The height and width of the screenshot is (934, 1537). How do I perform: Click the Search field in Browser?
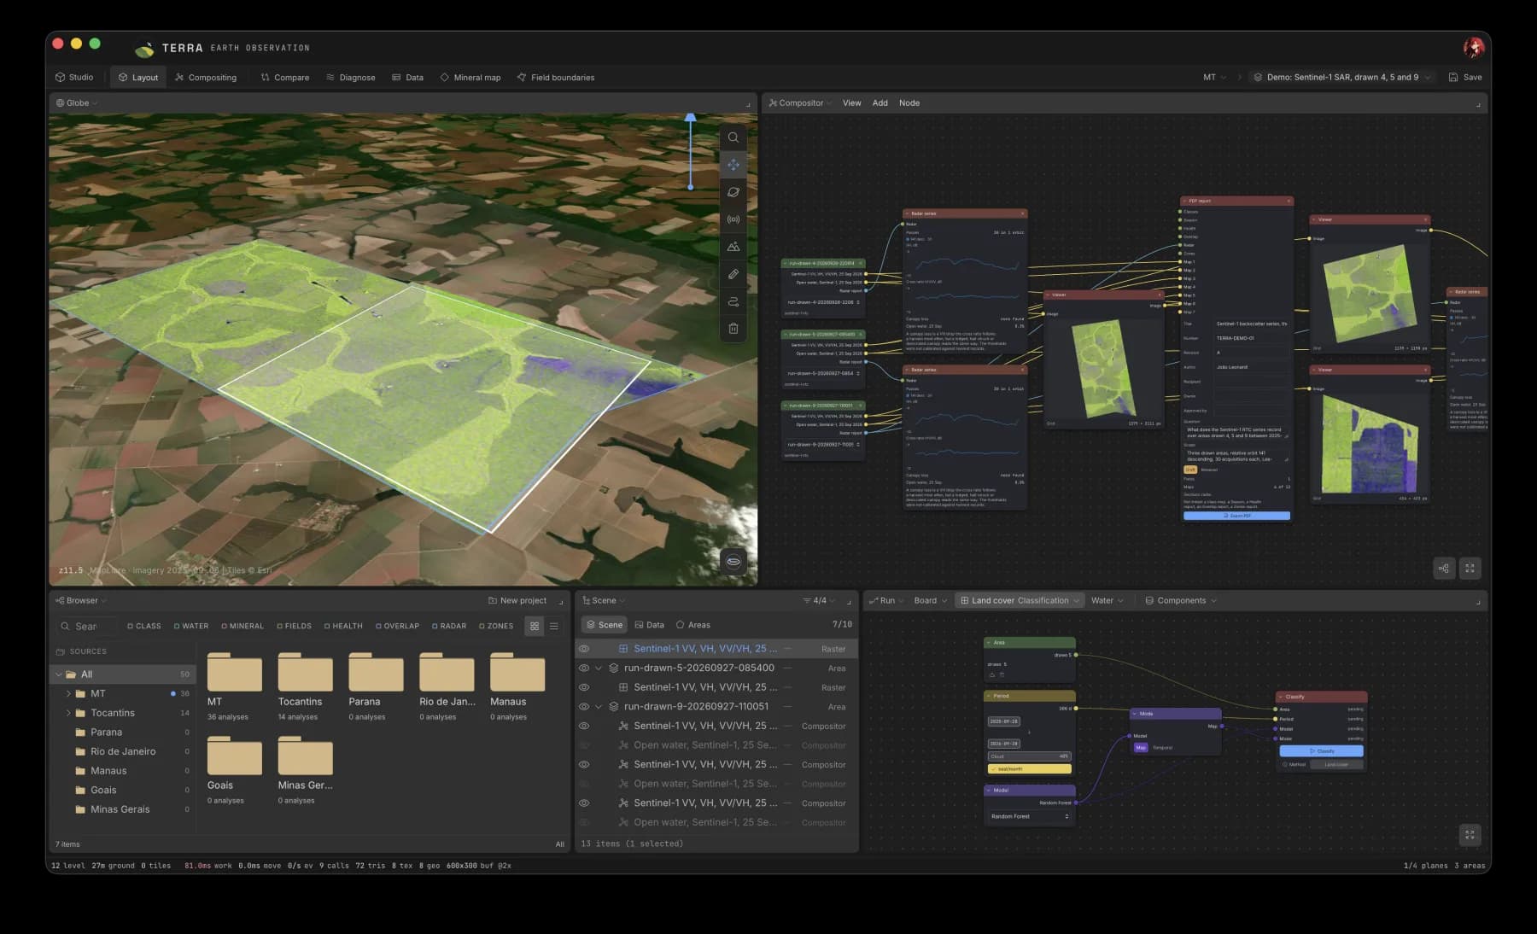tap(87, 627)
